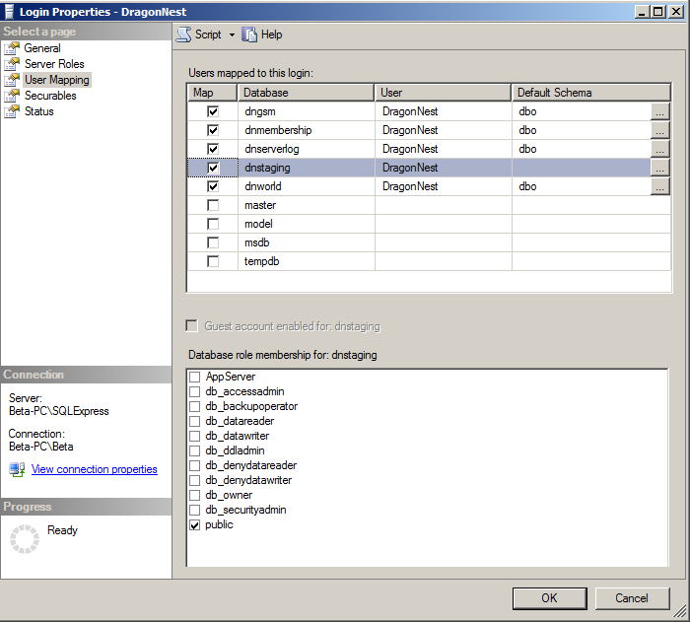Maximize the Login Properties window
Viewport: 690px width, 622px height.
[x=658, y=12]
